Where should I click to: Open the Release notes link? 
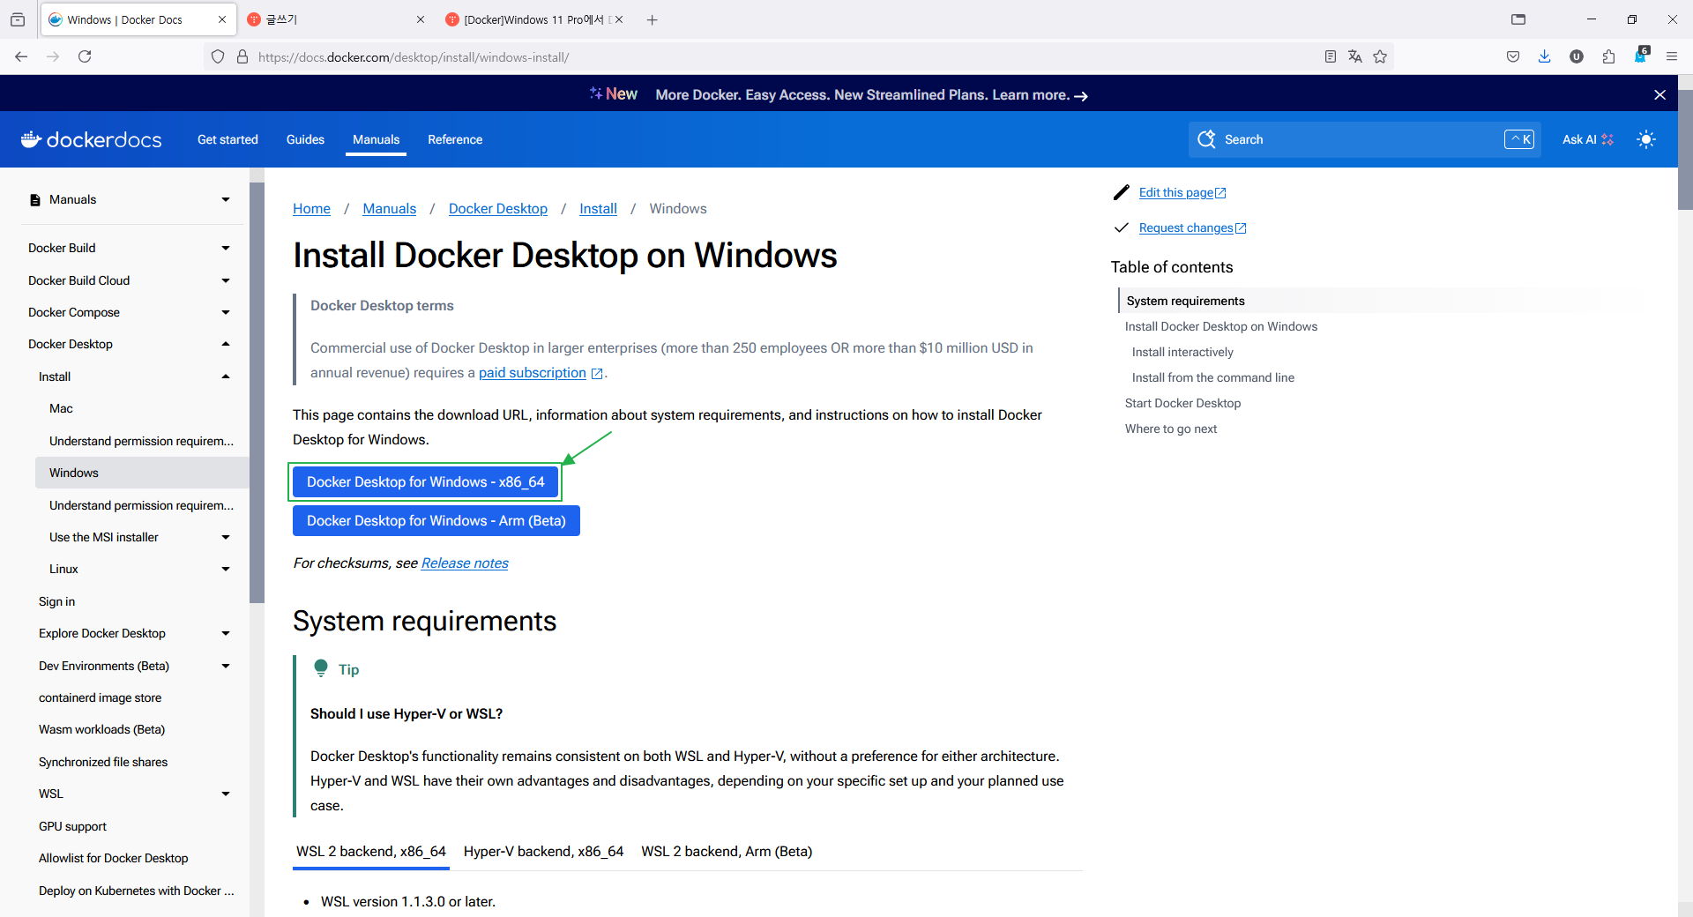[465, 563]
